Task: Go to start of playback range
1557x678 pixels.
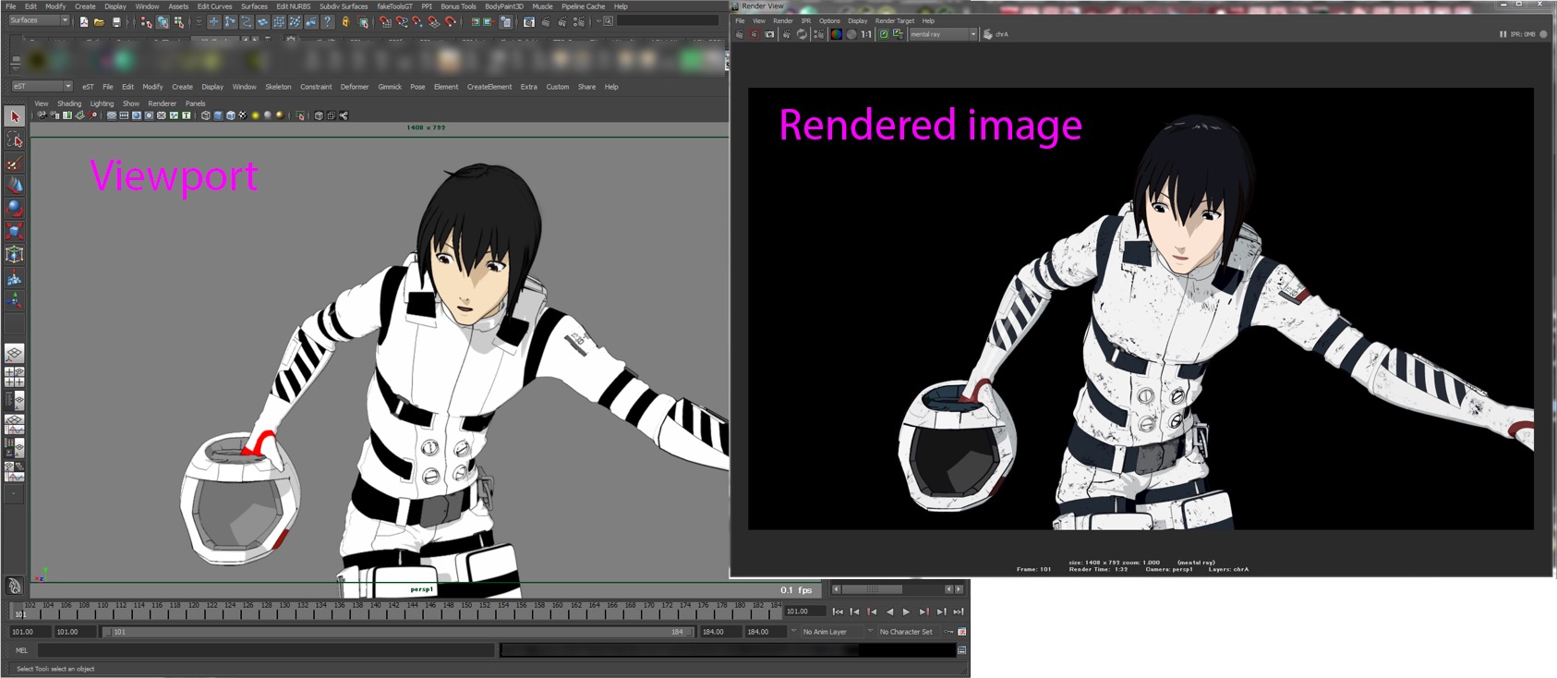Action: [x=838, y=611]
